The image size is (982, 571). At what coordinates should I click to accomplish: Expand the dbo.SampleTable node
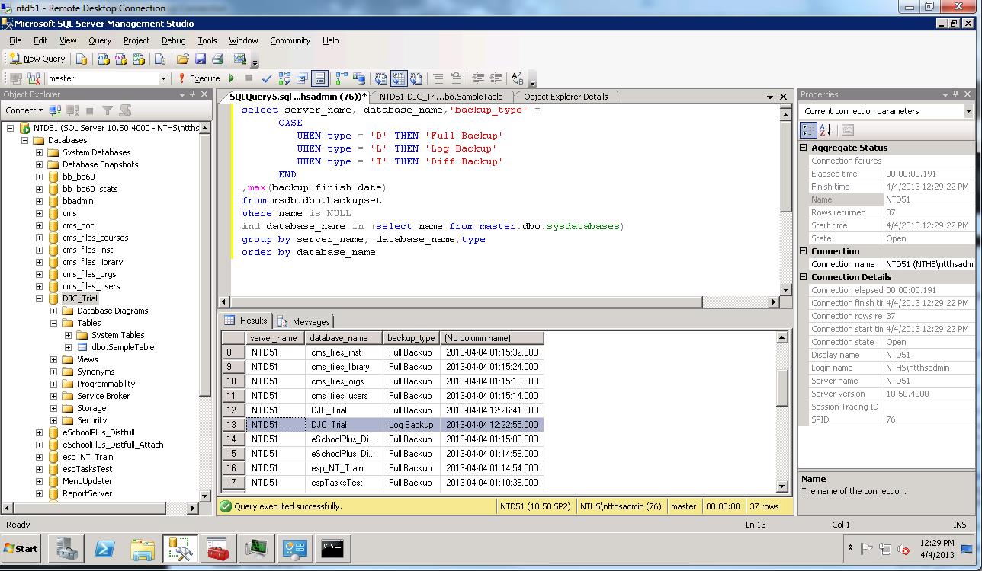click(69, 347)
